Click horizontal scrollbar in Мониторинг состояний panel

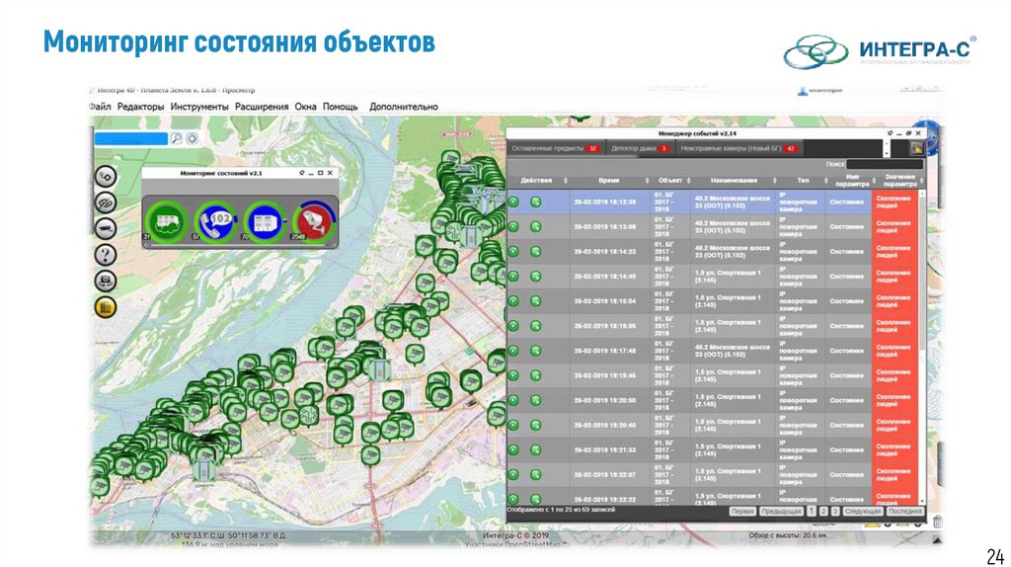tap(240, 245)
